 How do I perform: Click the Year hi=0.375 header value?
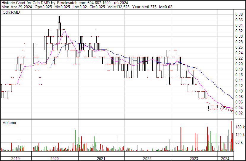point(144,7)
